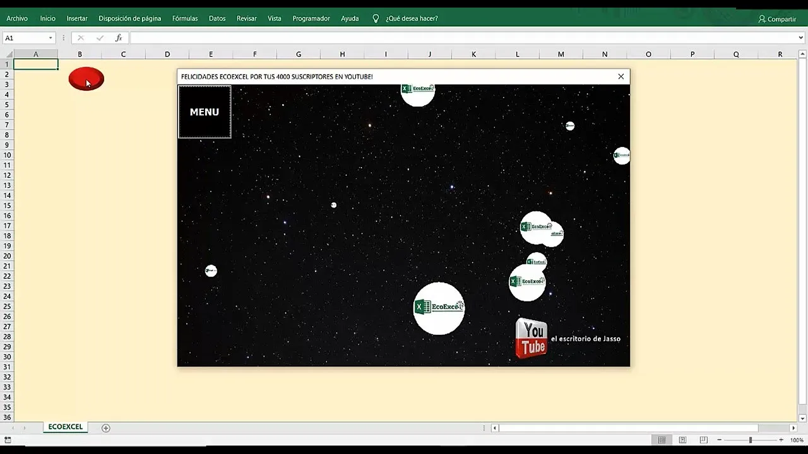Switch to the Revisar tab

[246, 19]
